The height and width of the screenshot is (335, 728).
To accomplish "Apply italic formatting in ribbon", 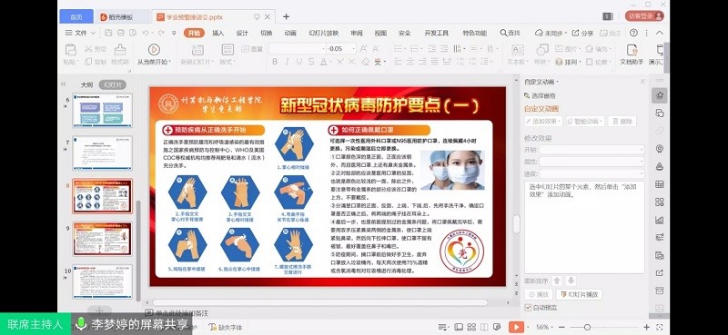I will pos(287,62).
